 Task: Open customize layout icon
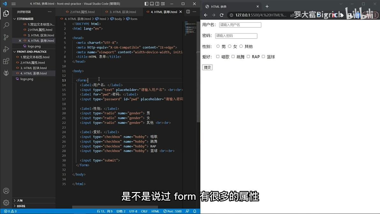(x=163, y=4)
